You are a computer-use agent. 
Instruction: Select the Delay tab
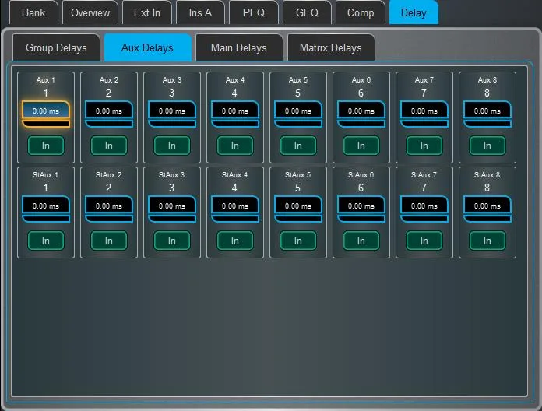[414, 12]
